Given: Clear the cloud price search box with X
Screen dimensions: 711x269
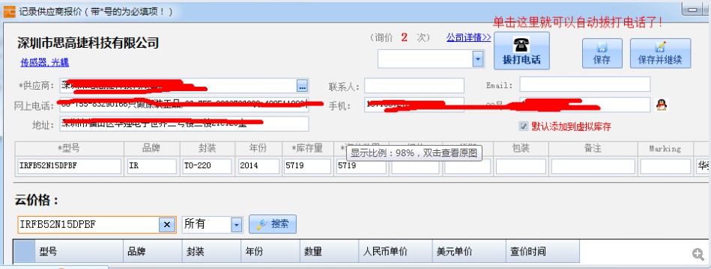Looking at the screenshot, I should [167, 224].
